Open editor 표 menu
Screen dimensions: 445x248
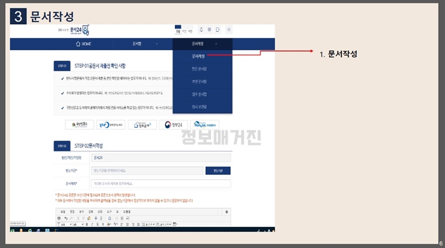(x=117, y=212)
